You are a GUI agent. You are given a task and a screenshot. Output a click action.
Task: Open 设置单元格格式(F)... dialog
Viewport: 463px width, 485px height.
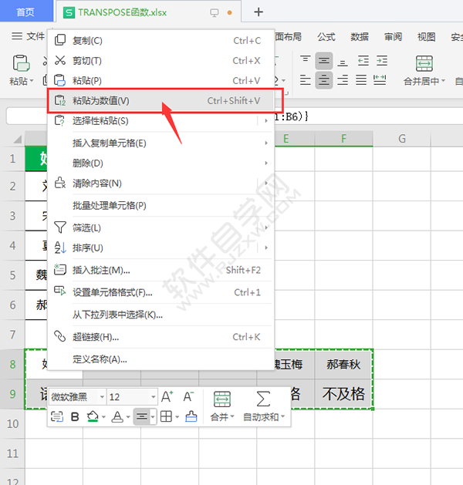tap(161, 292)
